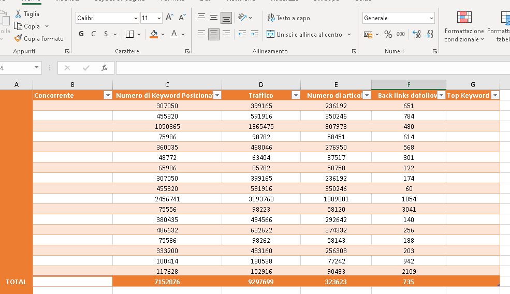510x294 pixels.
Task: Open Formattazione condizionale menu
Action: click(x=464, y=26)
